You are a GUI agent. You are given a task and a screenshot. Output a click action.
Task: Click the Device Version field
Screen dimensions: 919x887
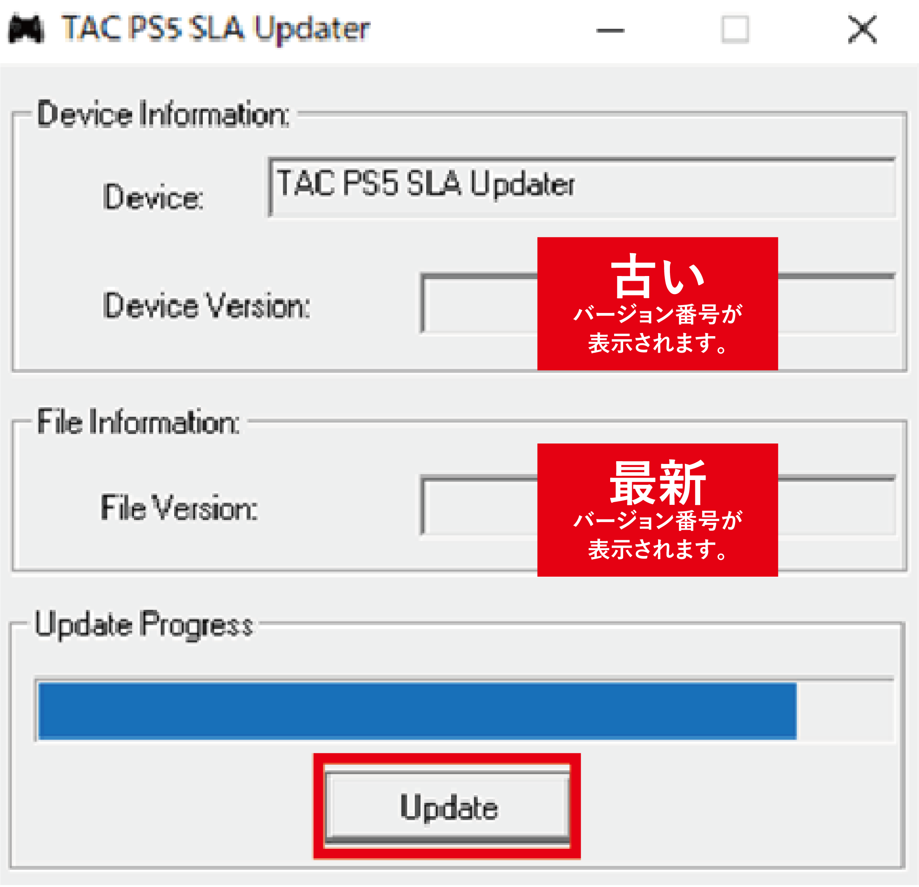point(658,303)
